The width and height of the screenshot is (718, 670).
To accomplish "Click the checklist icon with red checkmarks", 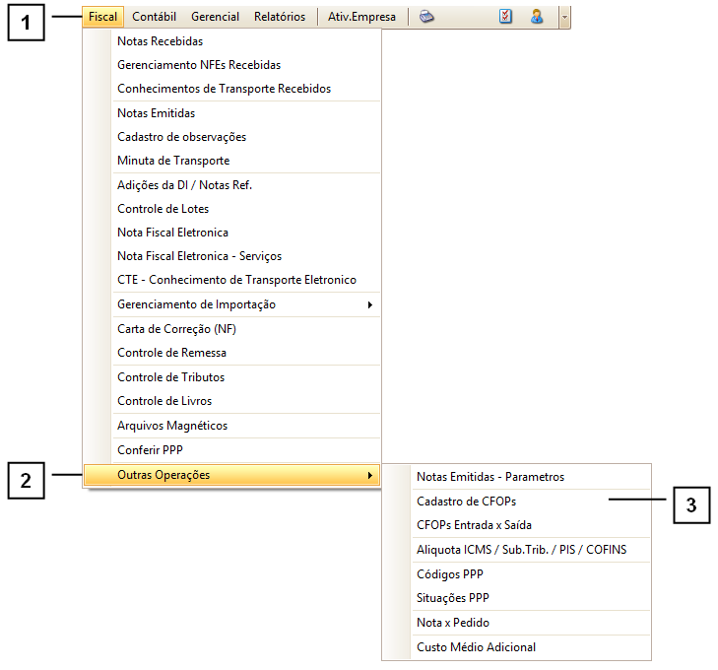I will click(506, 17).
